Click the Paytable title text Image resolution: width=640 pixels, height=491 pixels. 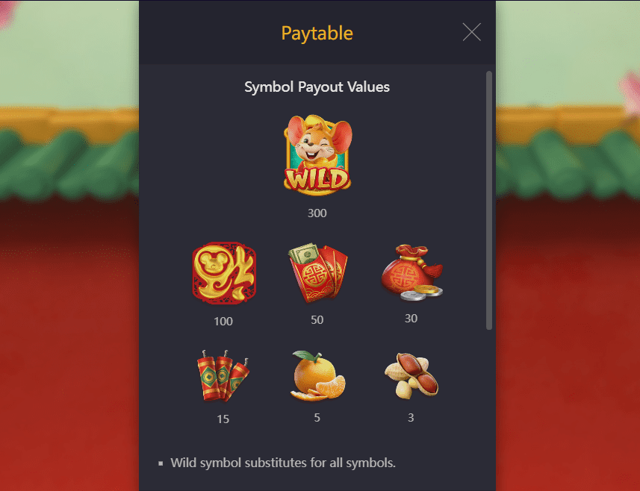[x=317, y=33]
